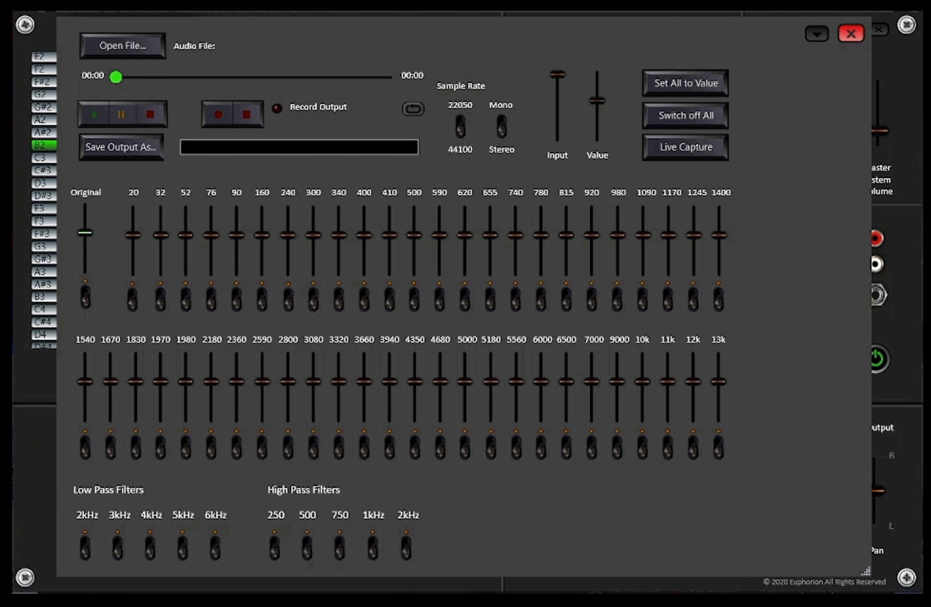Click the green power button icon
This screenshot has height=607, width=931.
(876, 358)
